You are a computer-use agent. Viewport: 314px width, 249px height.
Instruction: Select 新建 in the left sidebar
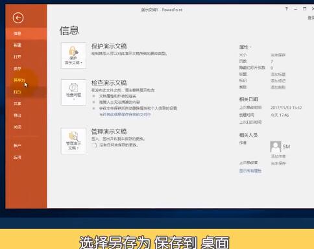(x=26, y=45)
